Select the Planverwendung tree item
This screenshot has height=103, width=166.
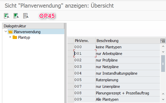(27, 32)
